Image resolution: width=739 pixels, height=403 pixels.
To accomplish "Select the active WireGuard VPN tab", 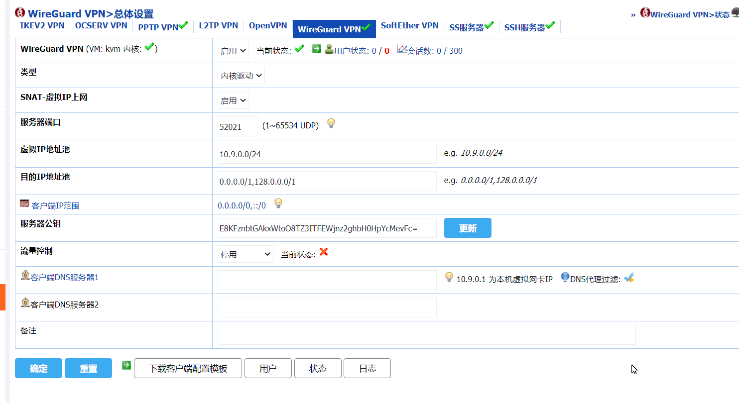I will (334, 29).
